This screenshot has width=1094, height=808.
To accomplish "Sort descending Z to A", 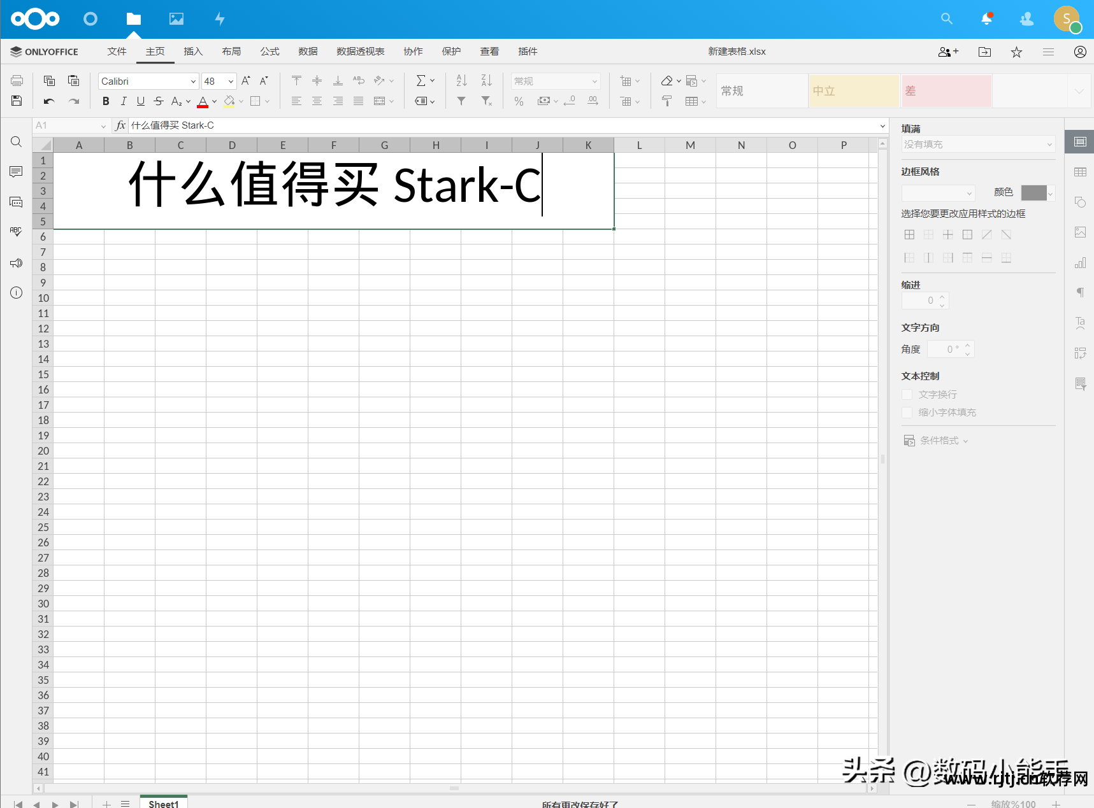I will [487, 81].
